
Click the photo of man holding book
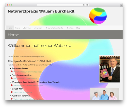click(x=110, y=69)
